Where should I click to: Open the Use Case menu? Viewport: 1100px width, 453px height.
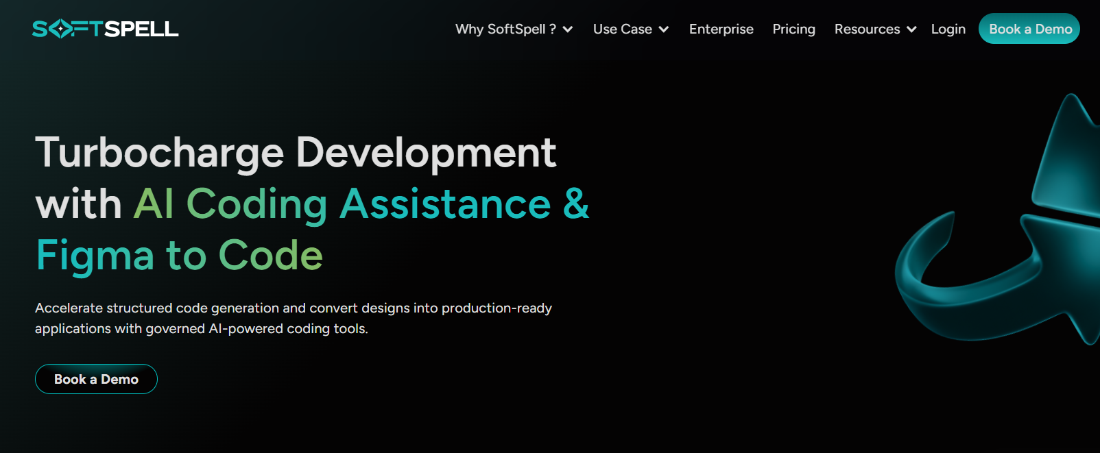coord(622,29)
